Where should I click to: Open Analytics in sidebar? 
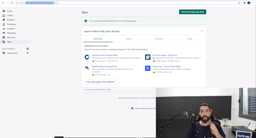(11, 28)
